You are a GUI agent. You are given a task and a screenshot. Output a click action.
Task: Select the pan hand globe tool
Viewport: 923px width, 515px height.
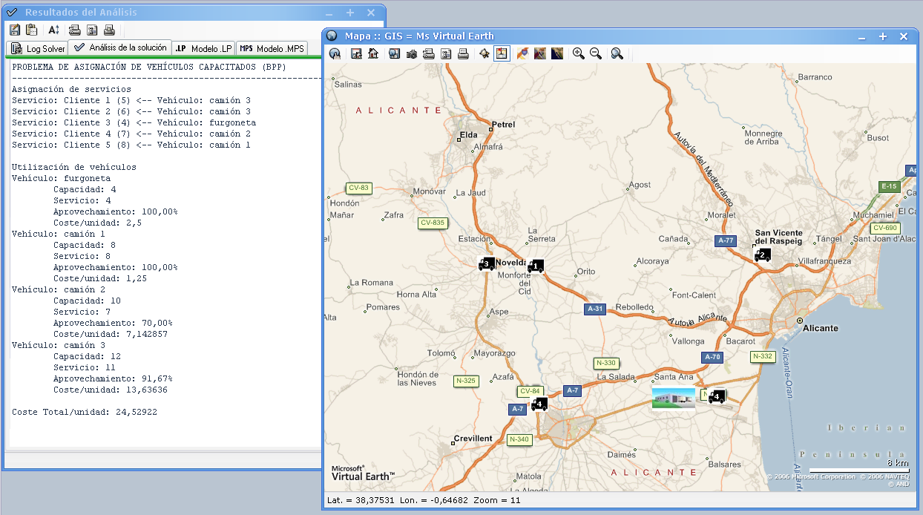pyautogui.click(x=335, y=53)
